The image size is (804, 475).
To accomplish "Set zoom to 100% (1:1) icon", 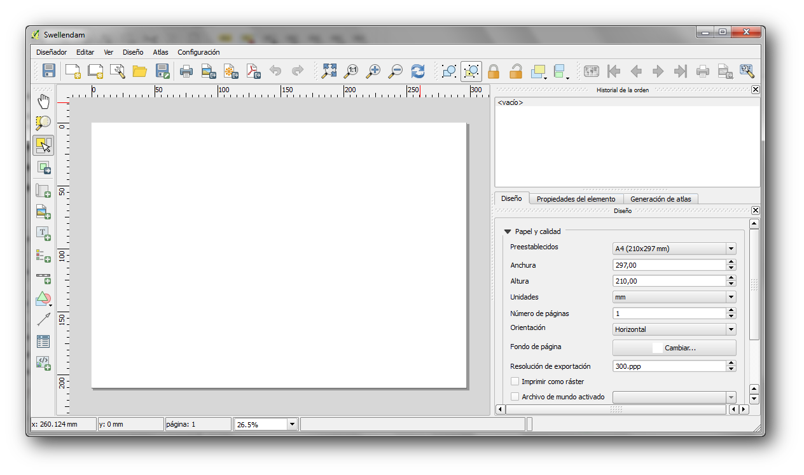I will click(x=351, y=71).
